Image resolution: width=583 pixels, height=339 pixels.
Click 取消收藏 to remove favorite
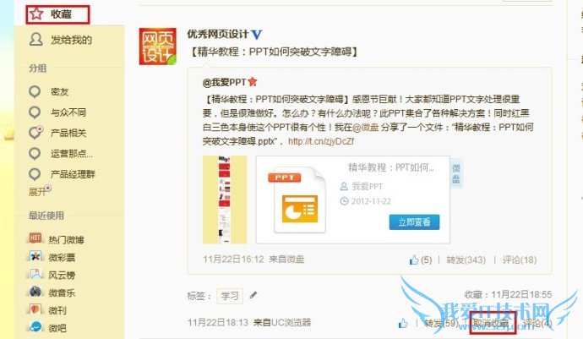491,323
